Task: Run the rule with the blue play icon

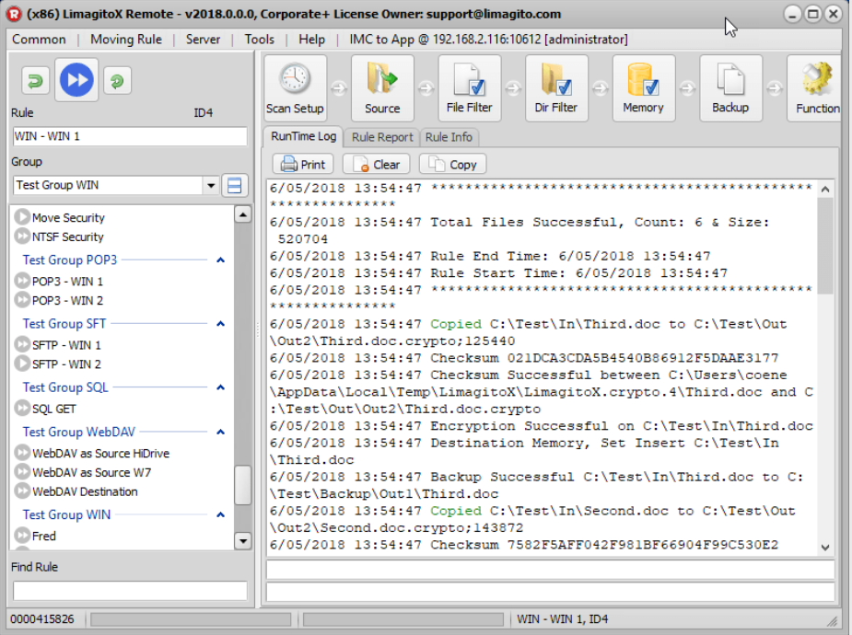Action: click(x=76, y=80)
